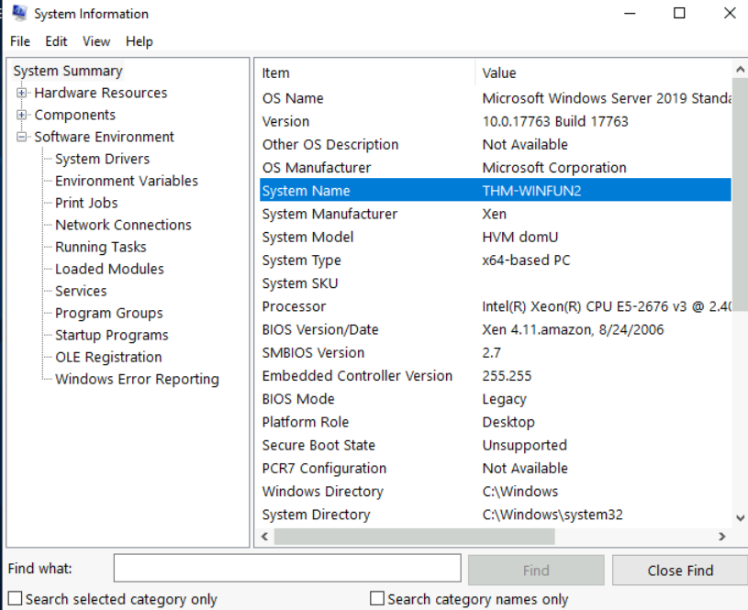Click the System Information title bar icon

point(18,14)
